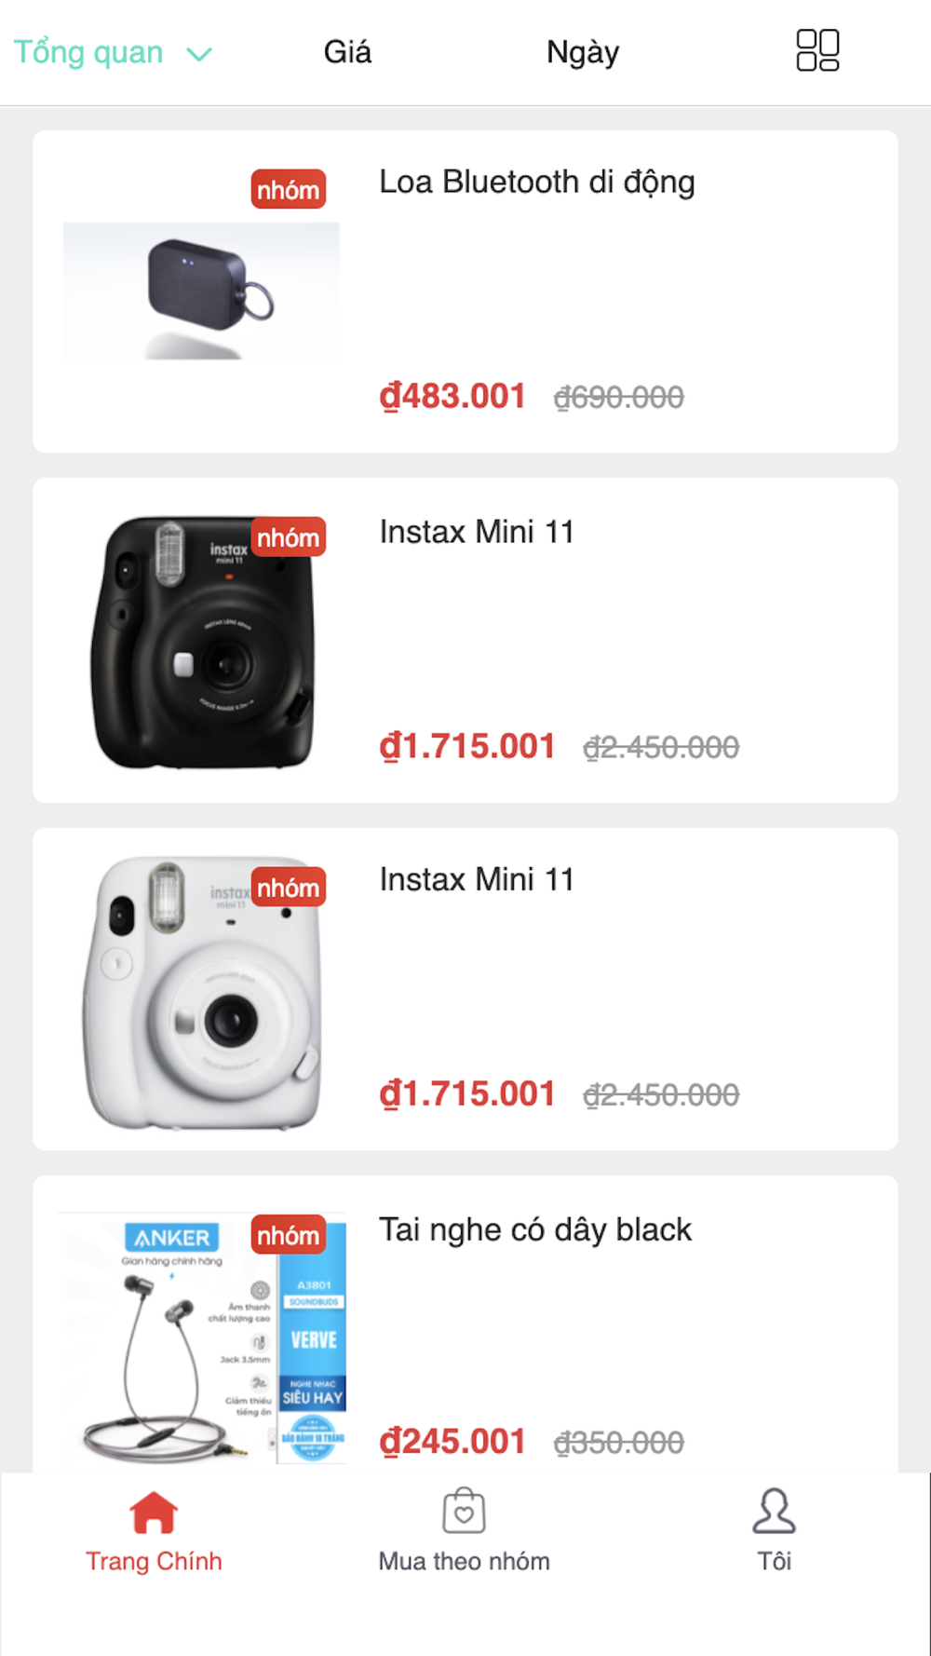Select the white Instax Mini 11 image

[x=202, y=993]
